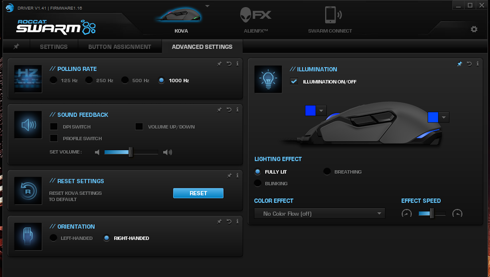Select the Kova device tab
490x277 pixels.
click(181, 19)
